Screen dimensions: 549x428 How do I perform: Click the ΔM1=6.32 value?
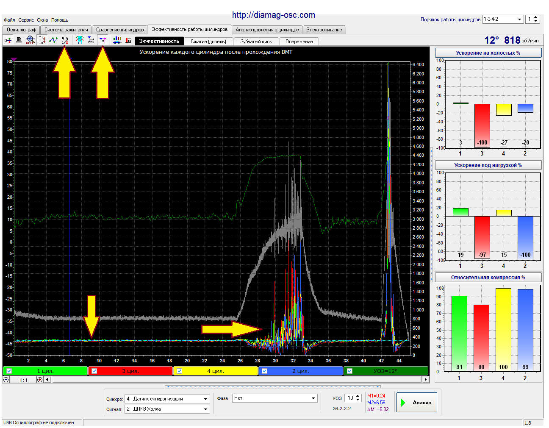(378, 409)
